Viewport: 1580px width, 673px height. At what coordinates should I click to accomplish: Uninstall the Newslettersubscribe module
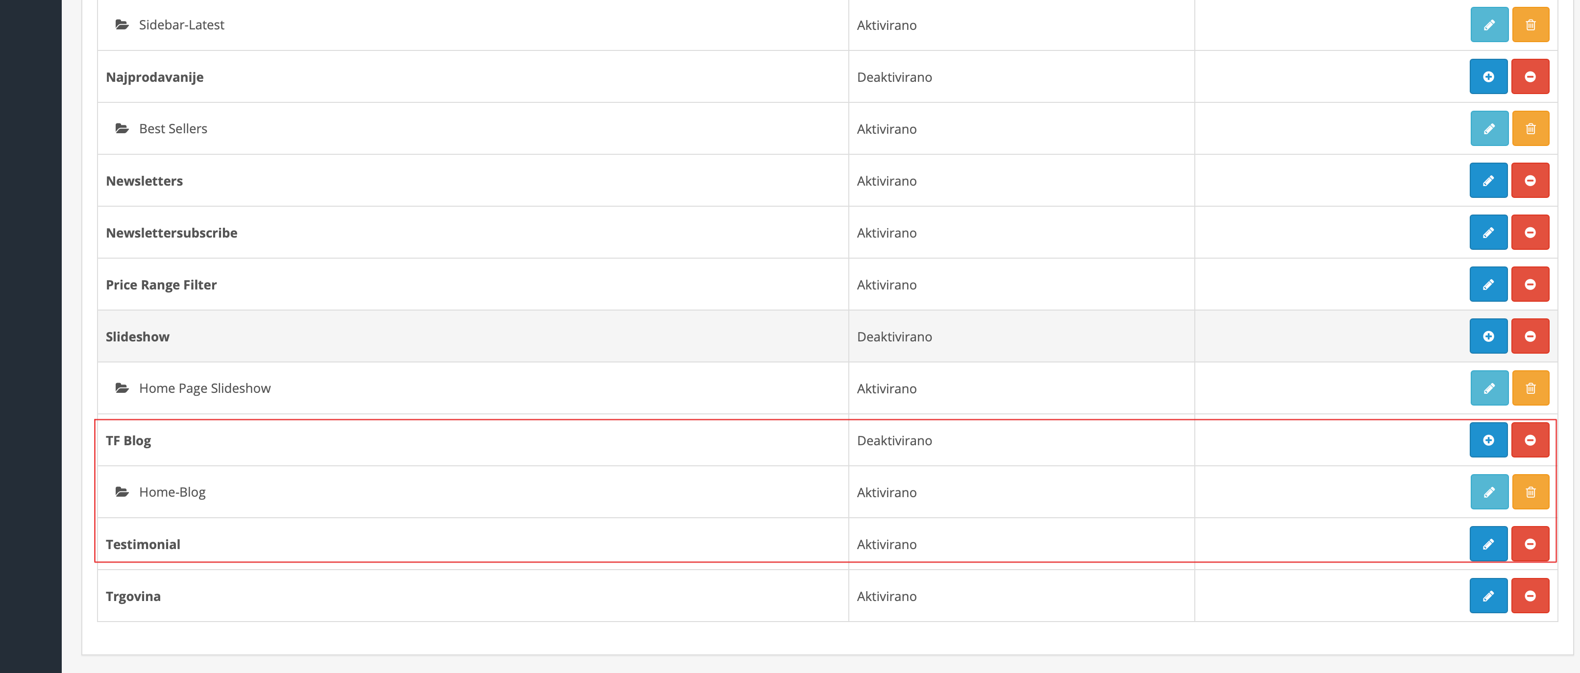[1530, 232]
